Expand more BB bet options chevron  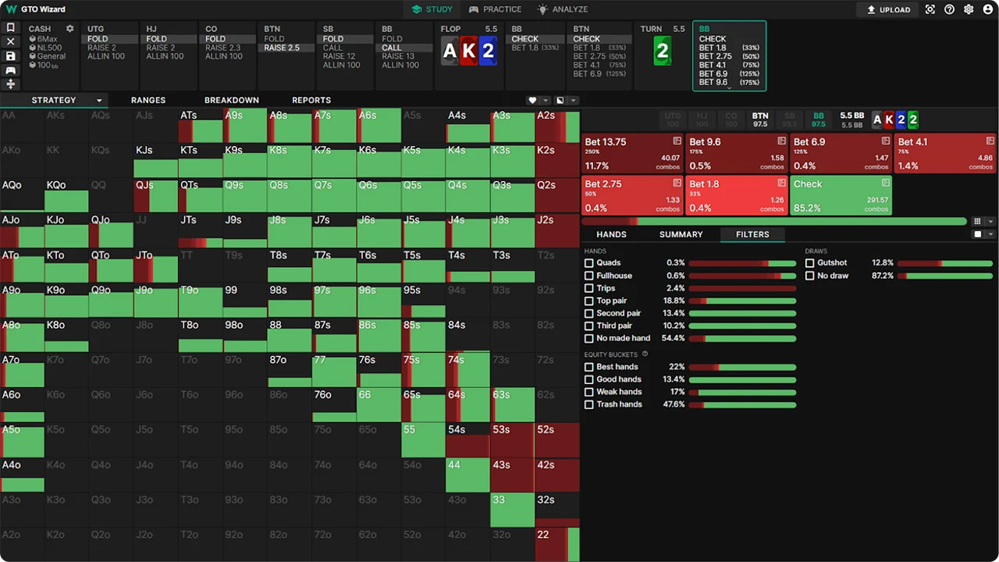click(729, 88)
